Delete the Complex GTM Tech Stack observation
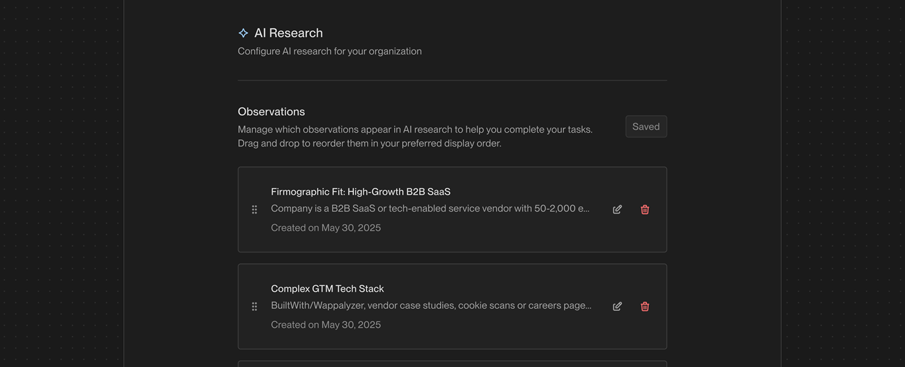The width and height of the screenshot is (905, 367). click(645, 307)
